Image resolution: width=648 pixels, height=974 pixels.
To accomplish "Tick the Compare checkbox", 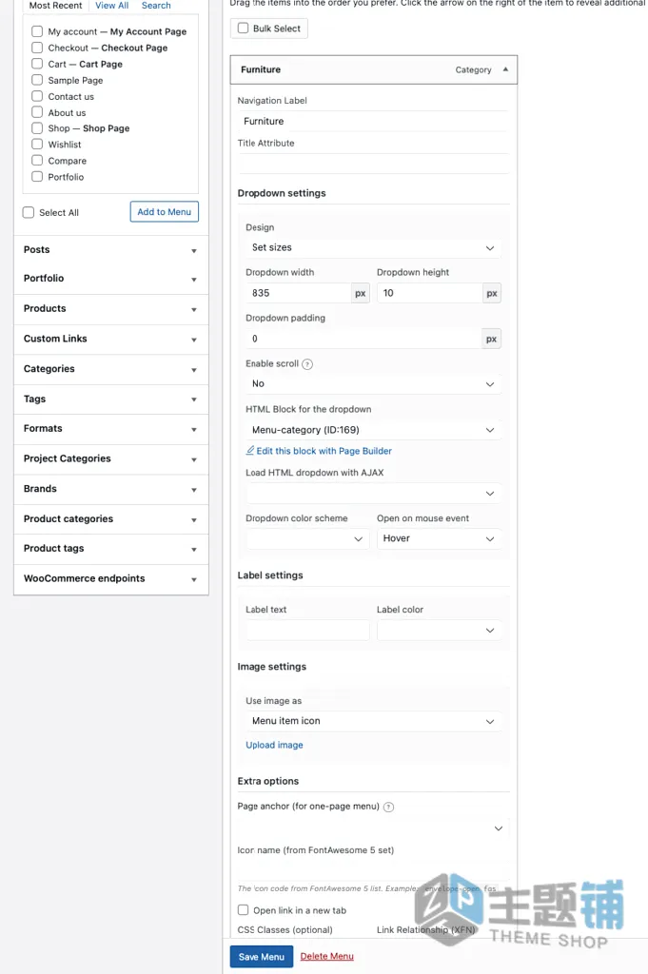I will [x=37, y=160].
